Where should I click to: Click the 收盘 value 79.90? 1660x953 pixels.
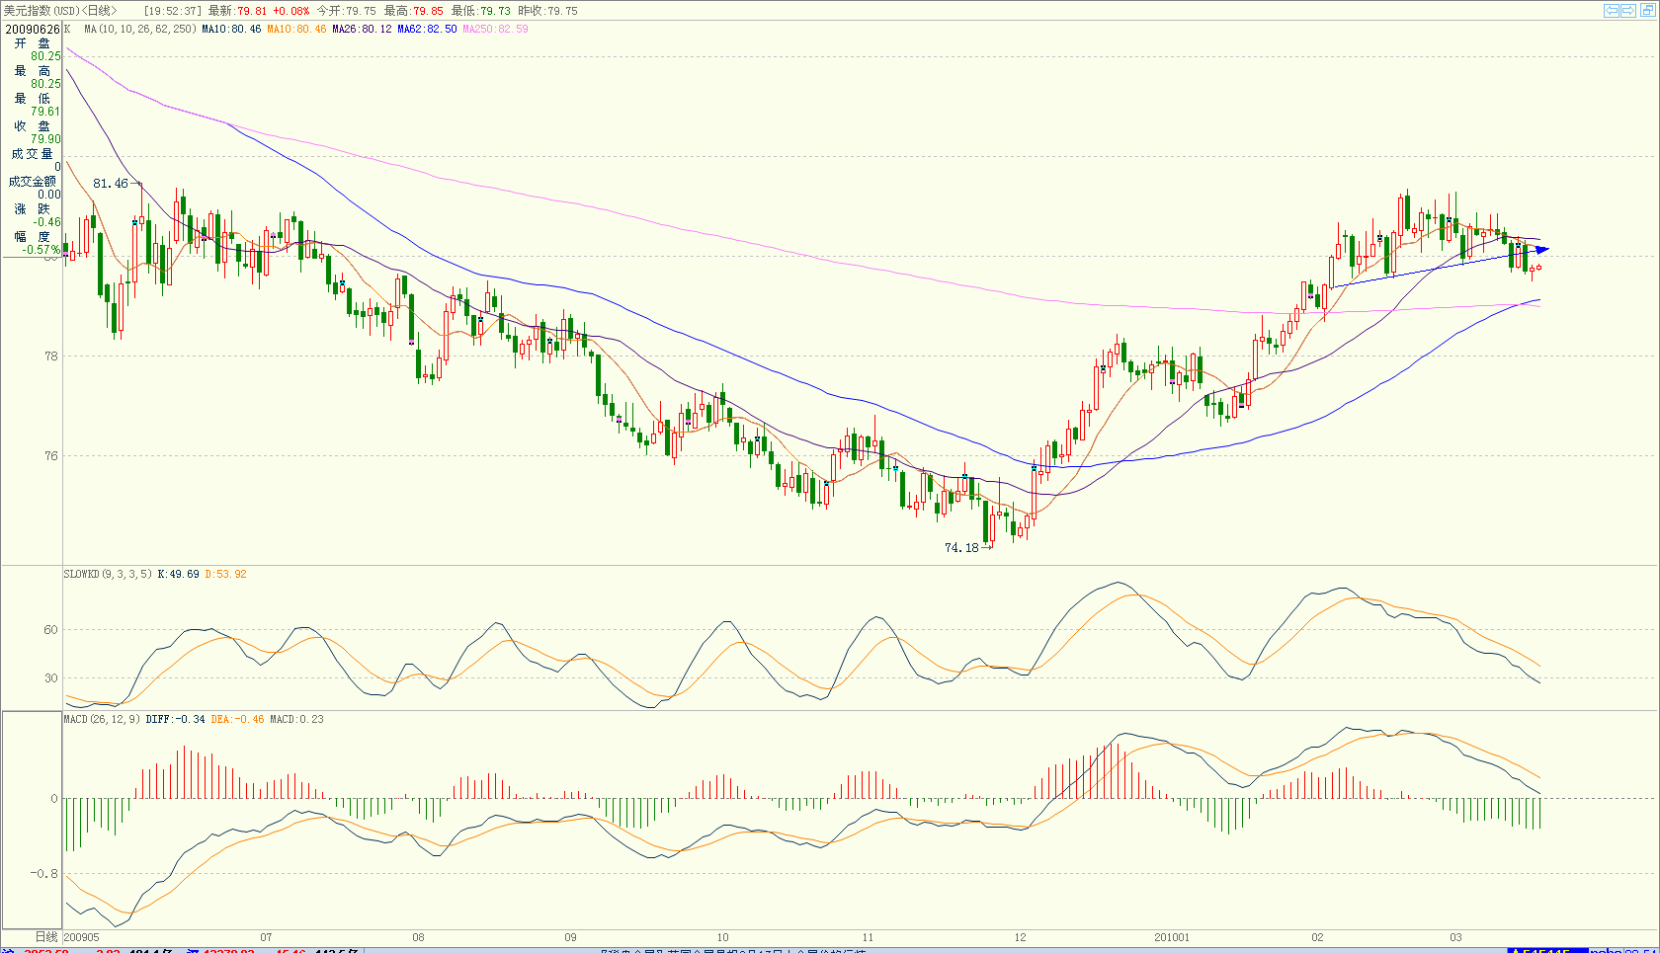point(45,139)
